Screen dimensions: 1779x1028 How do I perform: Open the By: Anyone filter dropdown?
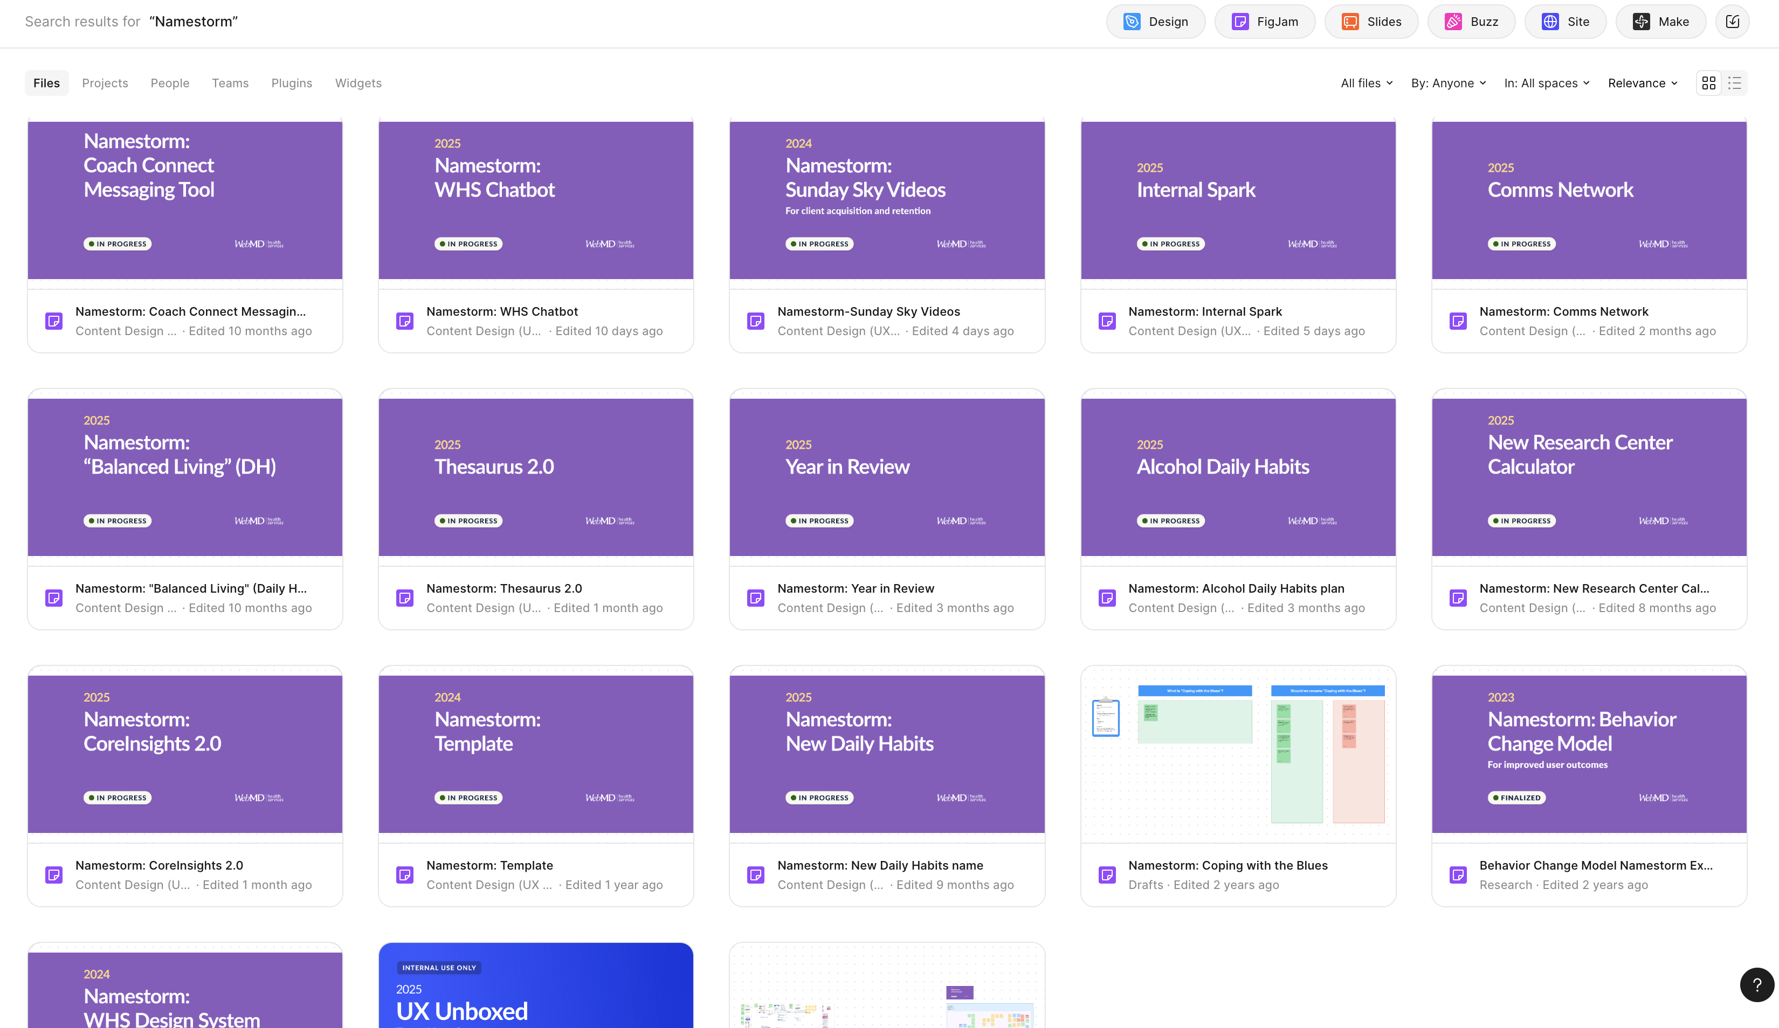[x=1449, y=84]
